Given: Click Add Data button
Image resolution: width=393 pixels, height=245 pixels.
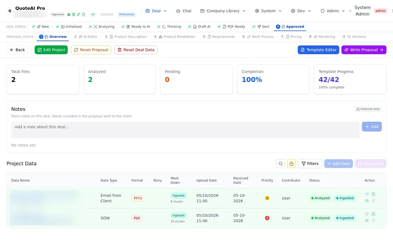Looking at the screenshot, I should tap(339, 163).
